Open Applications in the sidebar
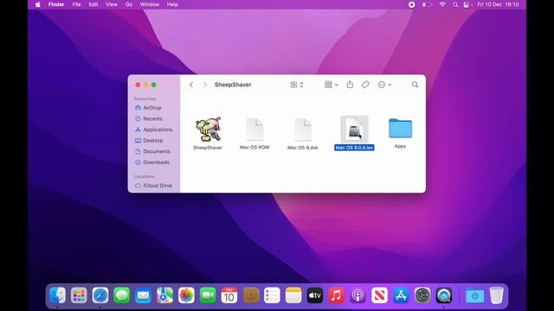Screen dimensions: 554x311 (x=154, y=130)
